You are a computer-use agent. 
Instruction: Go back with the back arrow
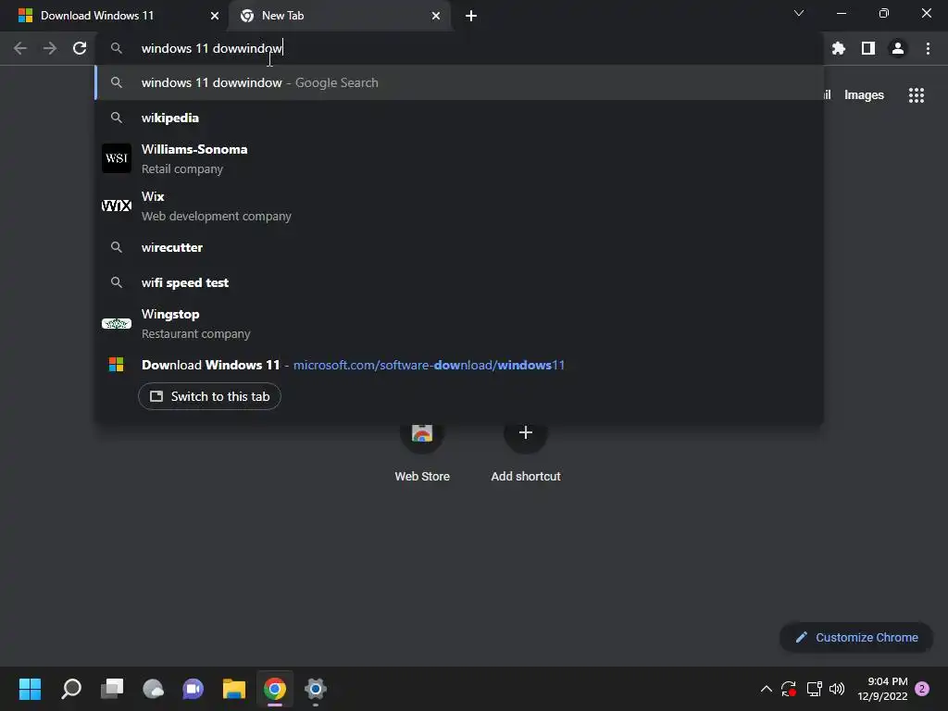click(x=20, y=48)
